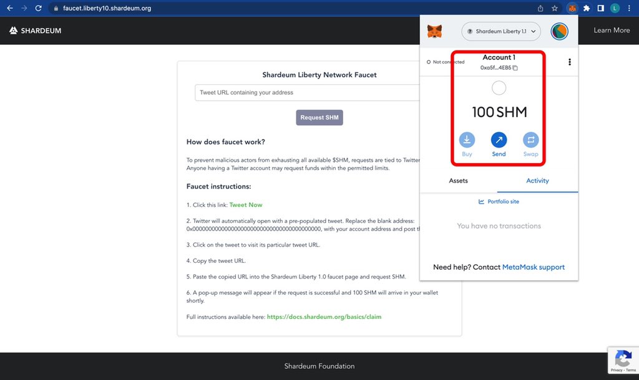Viewport: 639px width, 380px height.
Task: Click the MetaMask fox logo in popup
Action: [x=434, y=31]
